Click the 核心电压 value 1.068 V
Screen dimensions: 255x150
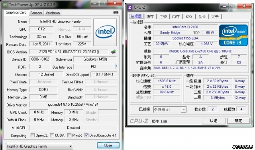pos(207,43)
